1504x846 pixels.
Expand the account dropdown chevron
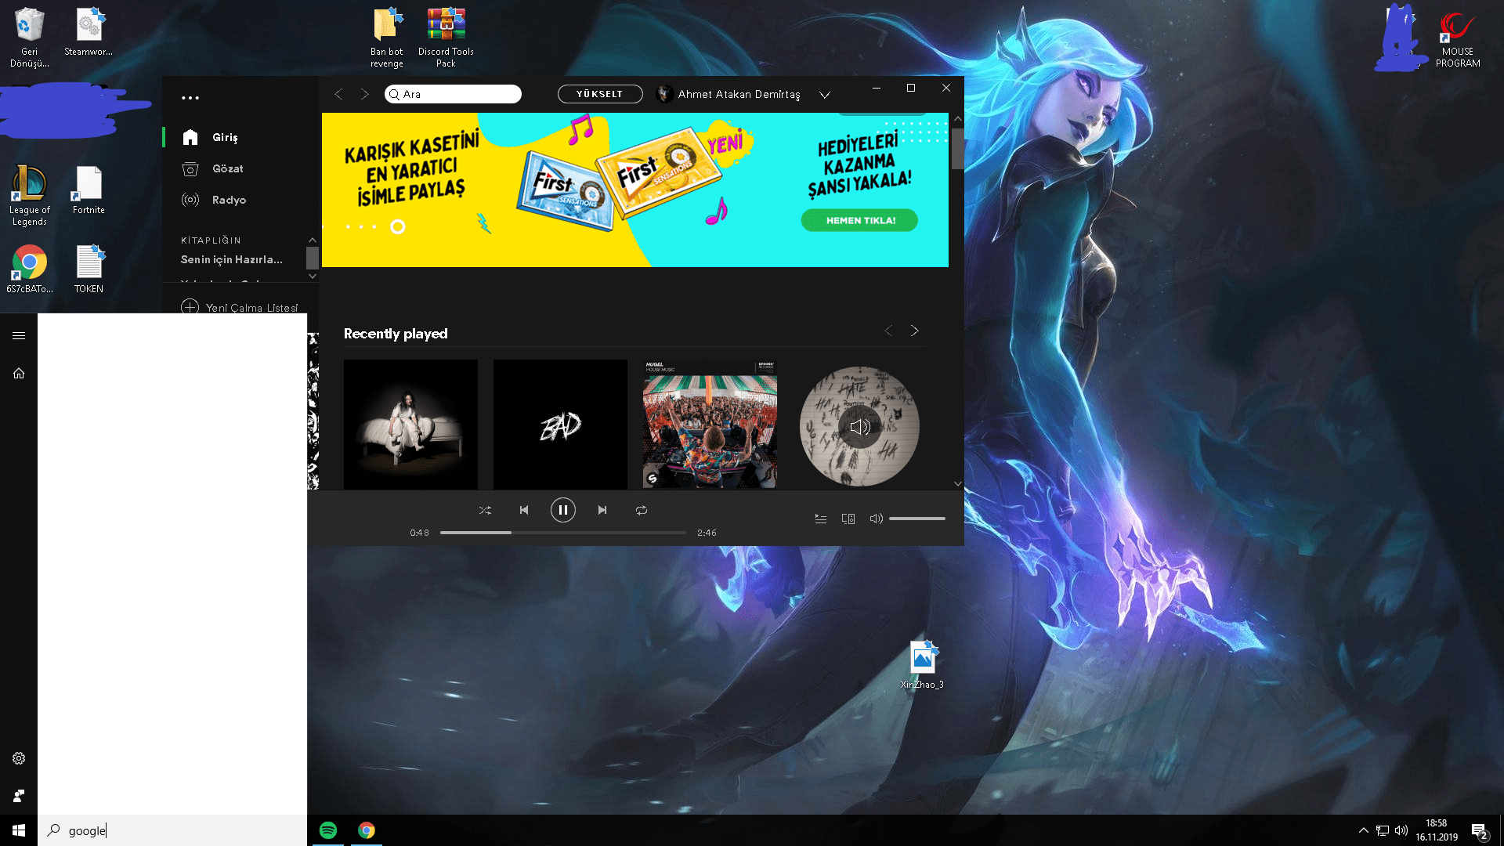825,95
